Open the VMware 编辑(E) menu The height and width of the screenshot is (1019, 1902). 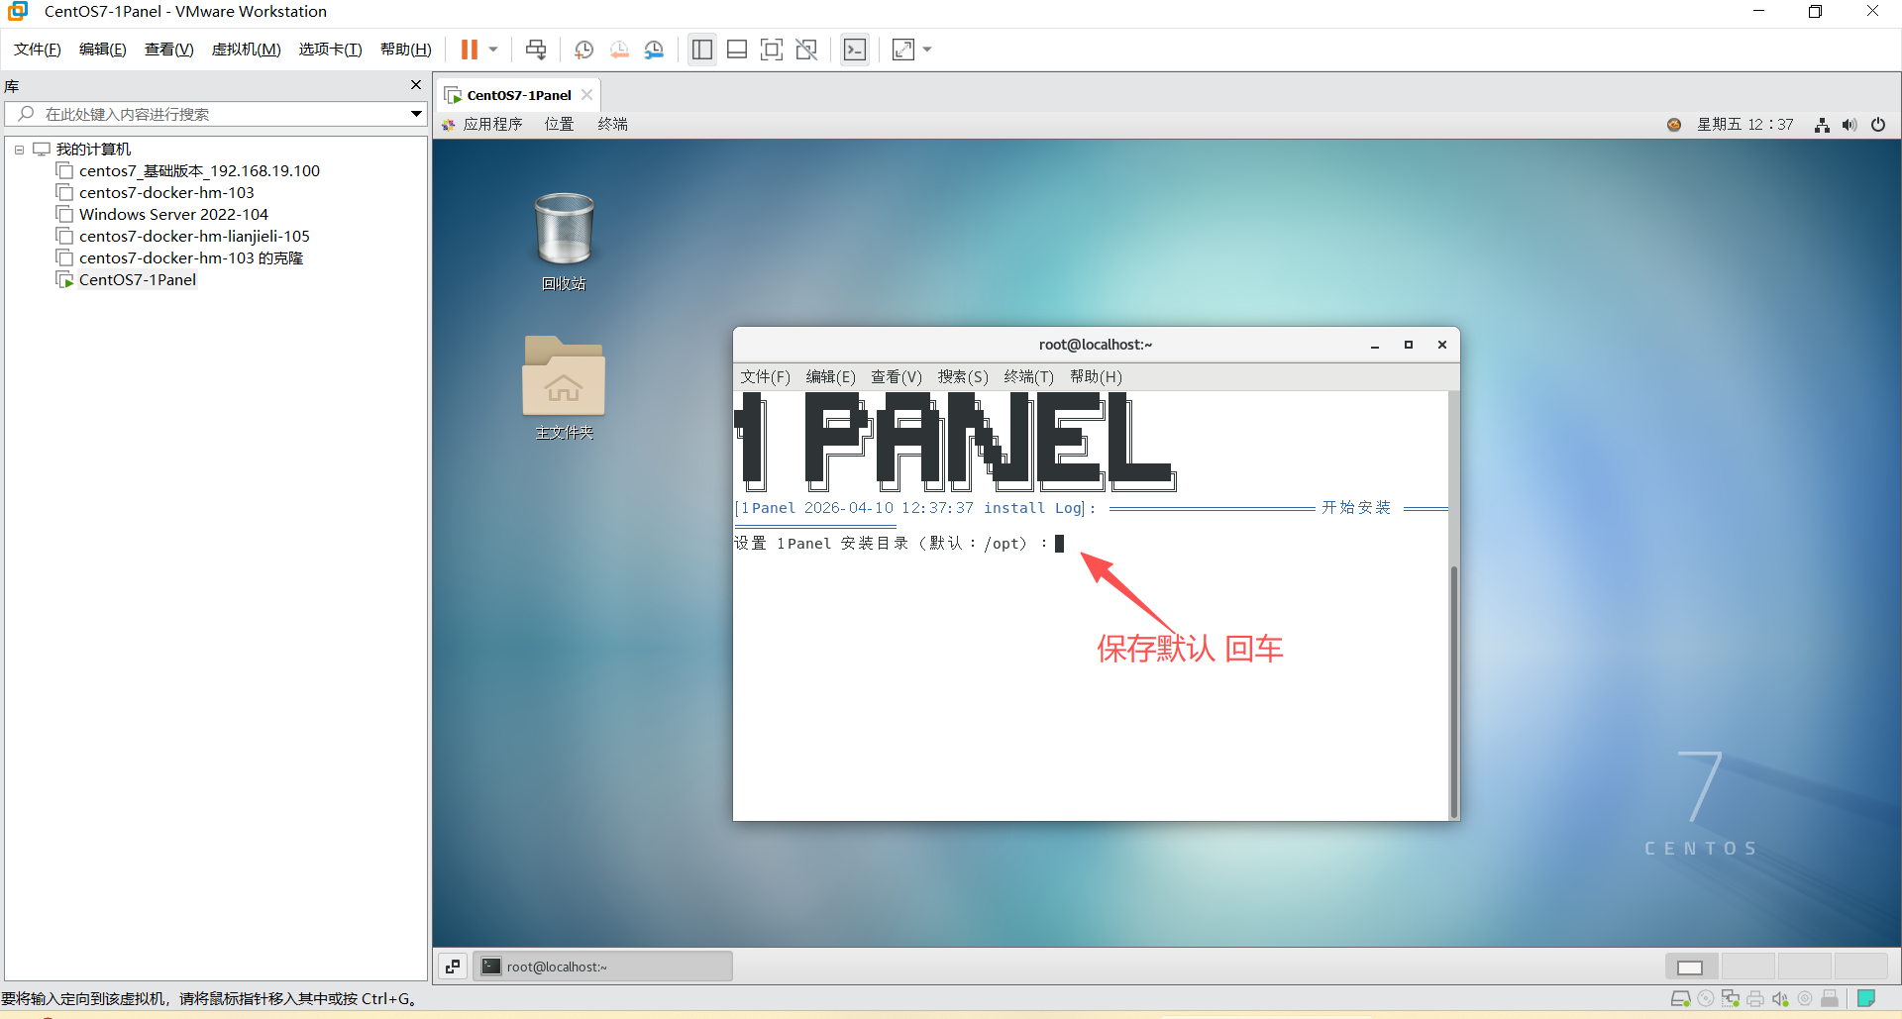[x=103, y=50]
